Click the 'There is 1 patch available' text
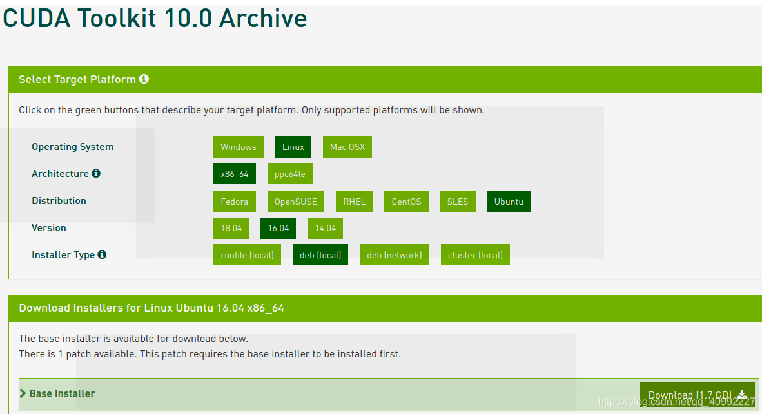 click(210, 354)
